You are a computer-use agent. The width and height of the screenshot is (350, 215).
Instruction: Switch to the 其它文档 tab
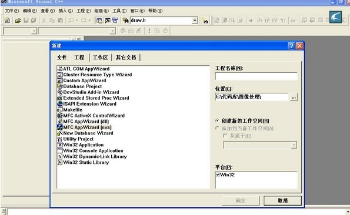pos(126,58)
